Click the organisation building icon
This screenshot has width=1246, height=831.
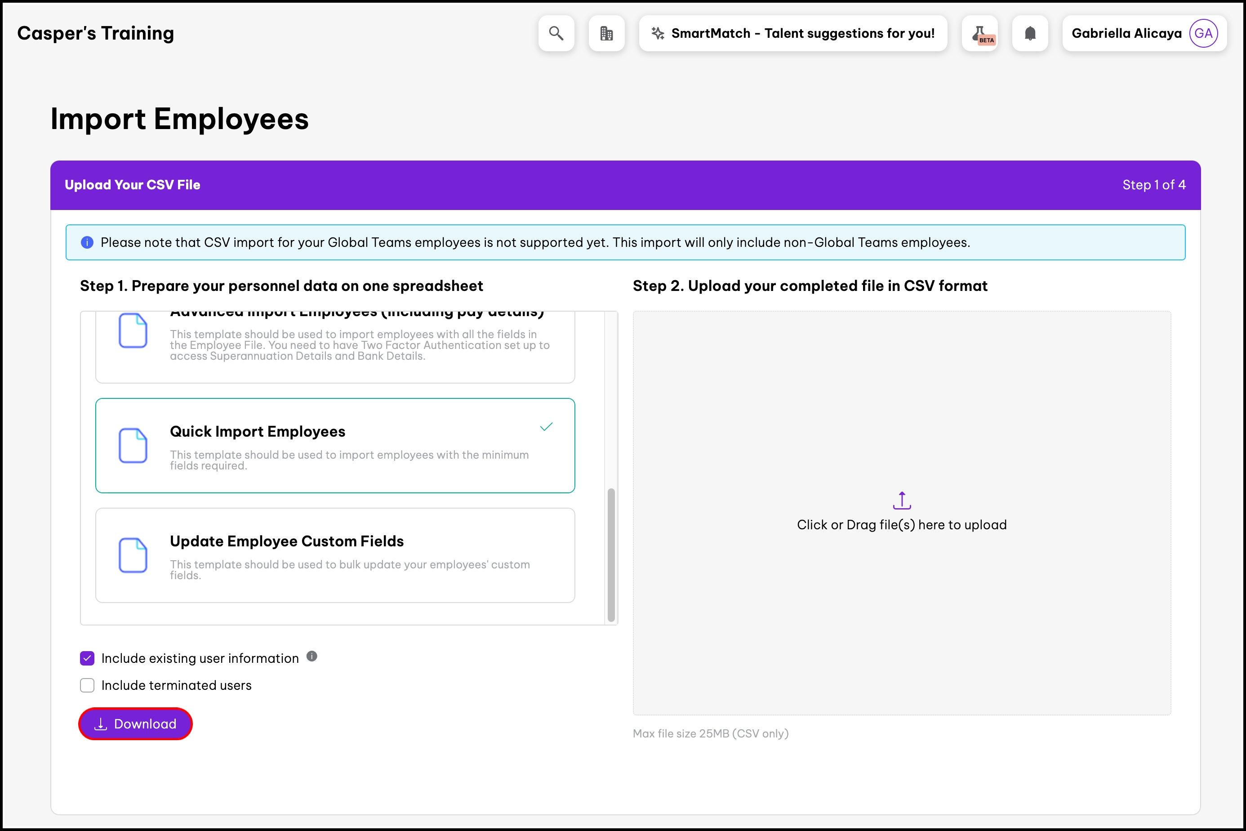(606, 33)
